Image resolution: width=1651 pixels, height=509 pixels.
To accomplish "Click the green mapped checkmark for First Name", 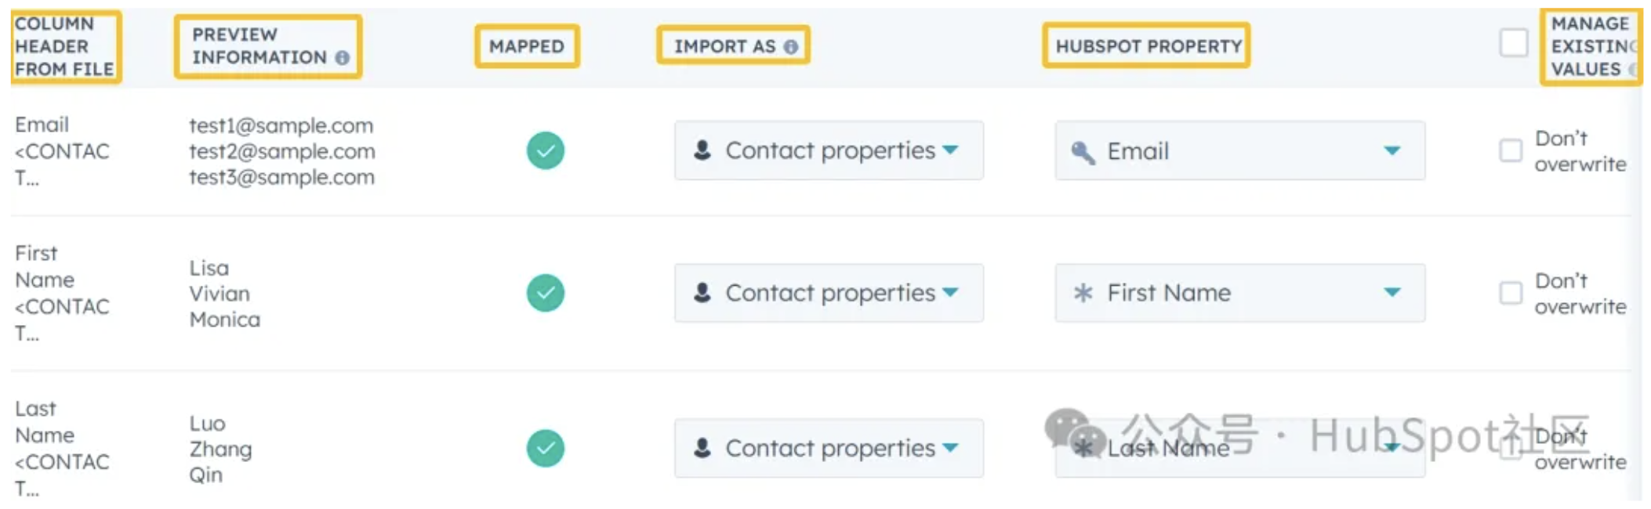I will [x=546, y=293].
